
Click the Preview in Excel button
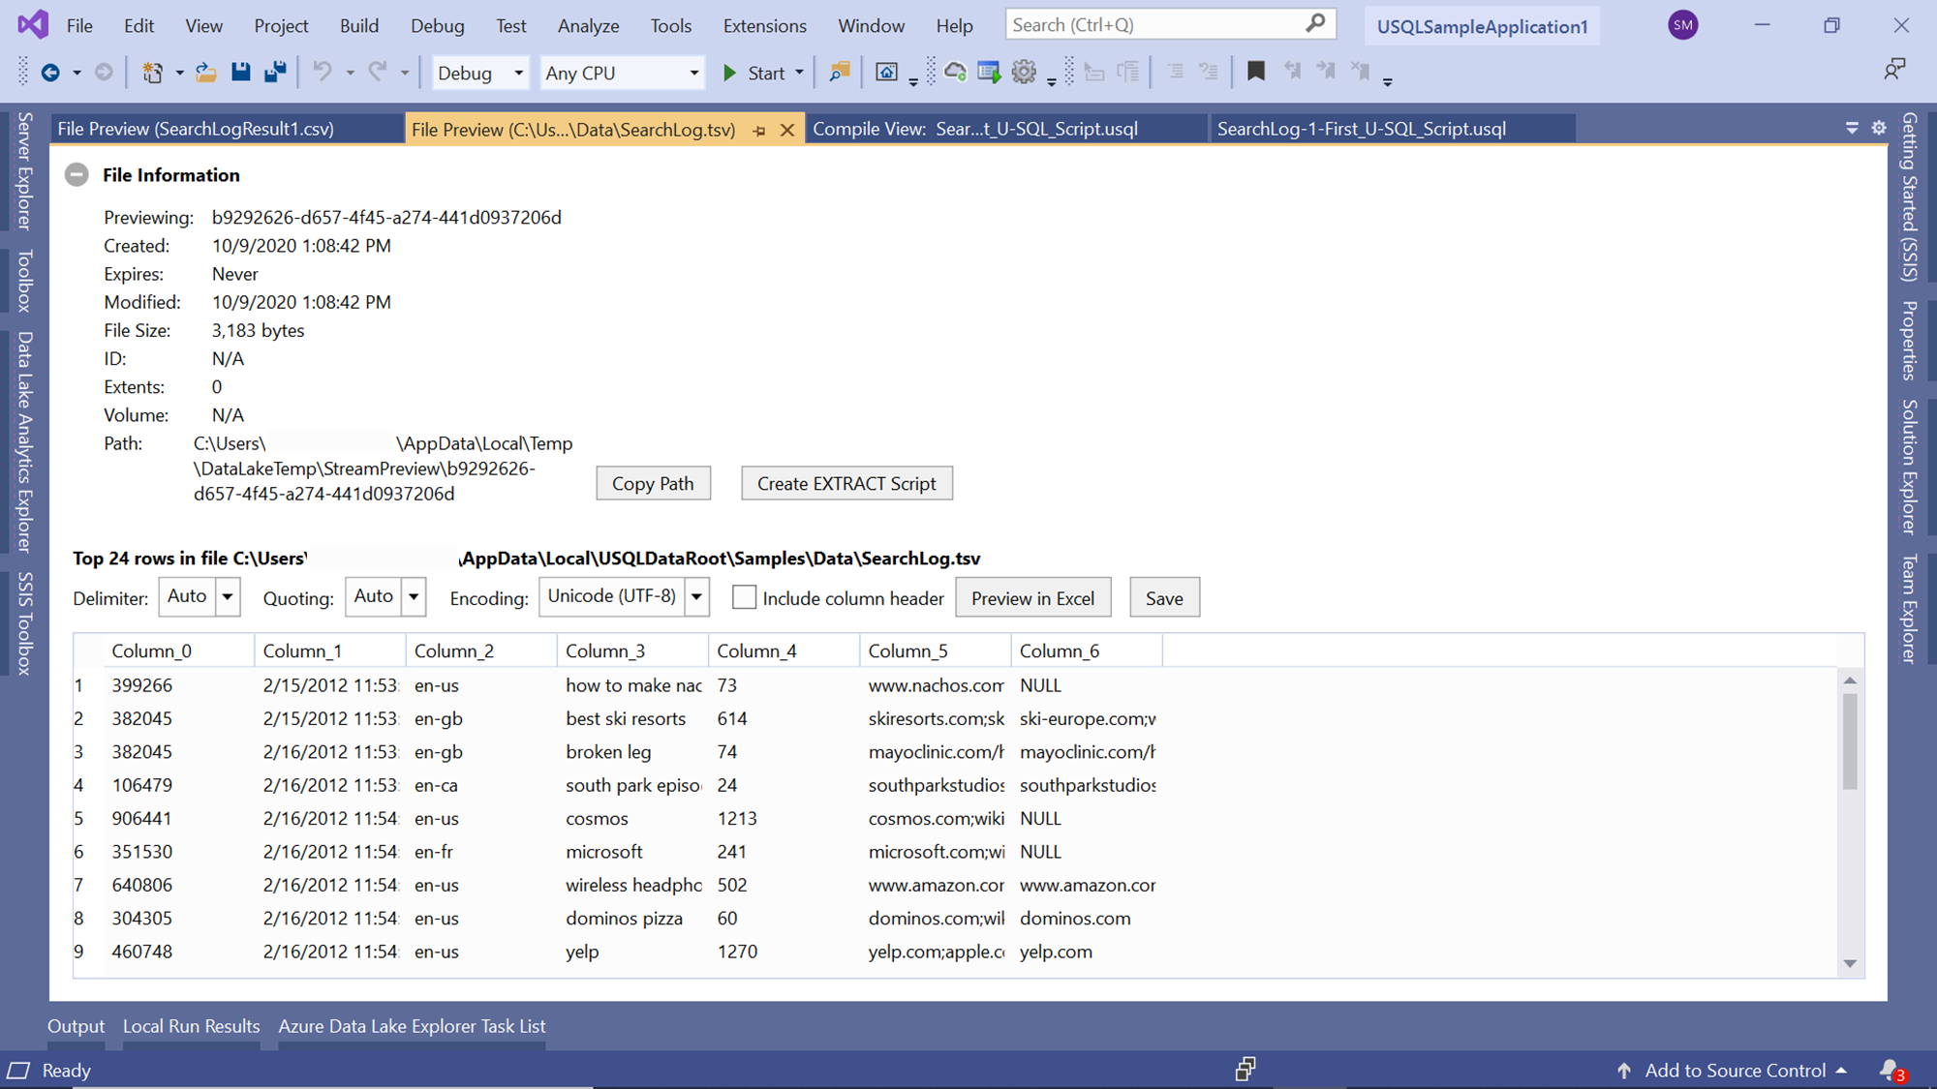click(x=1032, y=598)
